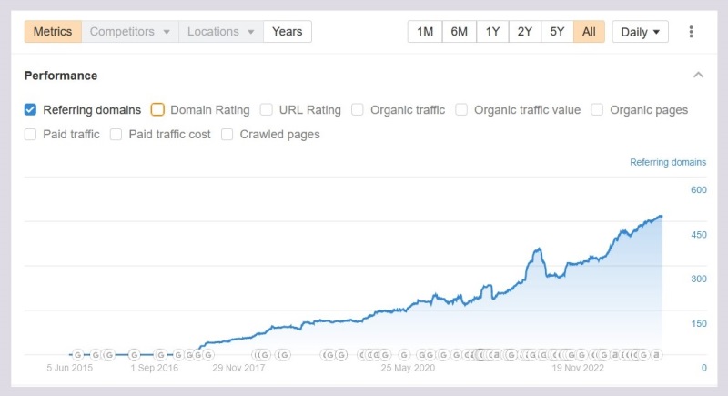Enable the Domain Rating checkbox
The image size is (728, 396).
pyautogui.click(x=158, y=110)
